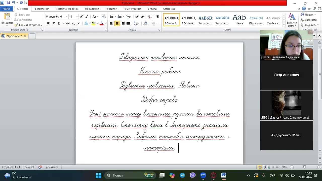This screenshot has height=181, width=322.
Task: Click the Superscript icon
Action: point(78,23)
